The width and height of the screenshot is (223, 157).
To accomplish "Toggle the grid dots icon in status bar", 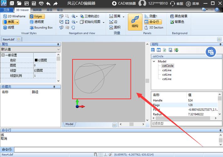I will [101, 154].
